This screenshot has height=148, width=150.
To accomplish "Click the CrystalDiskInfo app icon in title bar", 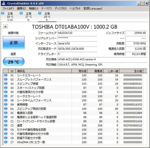I will tap(3, 3).
